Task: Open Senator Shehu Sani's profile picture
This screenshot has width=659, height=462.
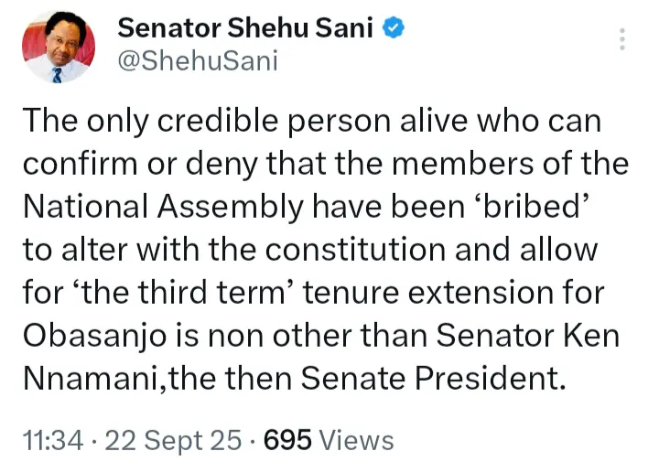Action: tap(57, 47)
